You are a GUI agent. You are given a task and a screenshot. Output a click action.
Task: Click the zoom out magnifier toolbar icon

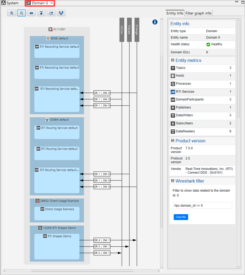pos(21,13)
